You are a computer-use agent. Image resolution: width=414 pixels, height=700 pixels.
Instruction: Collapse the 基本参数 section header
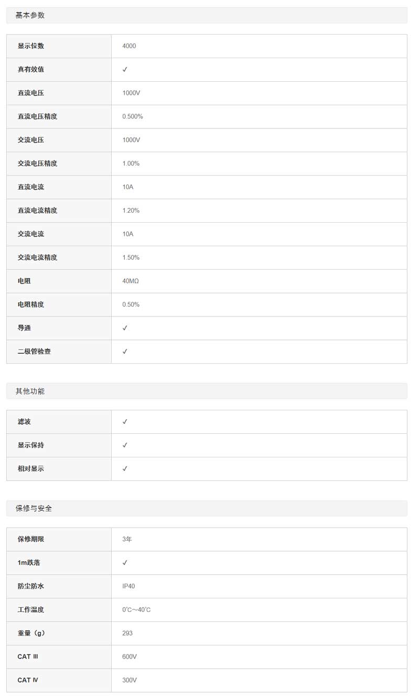[x=30, y=15]
